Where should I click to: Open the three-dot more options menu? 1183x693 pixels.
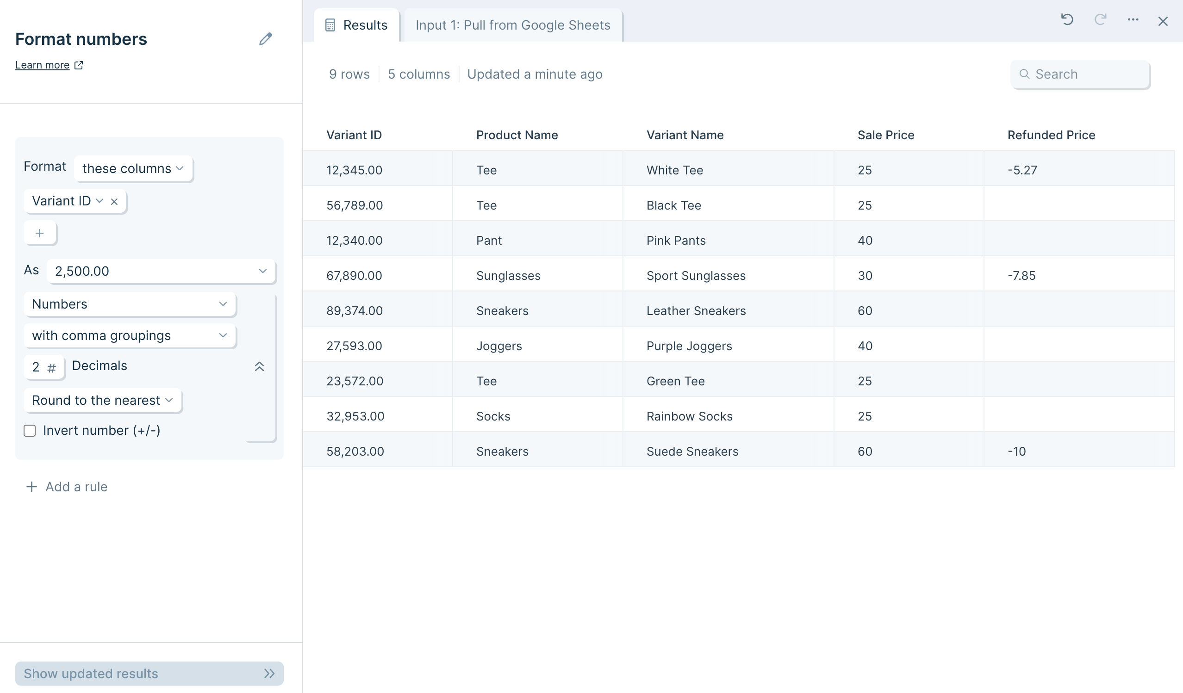pyautogui.click(x=1133, y=20)
